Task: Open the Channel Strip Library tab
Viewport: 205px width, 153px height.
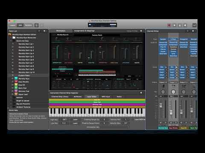Action: pos(60,96)
